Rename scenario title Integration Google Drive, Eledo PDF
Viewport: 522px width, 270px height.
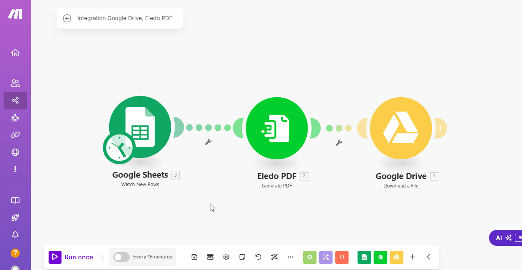click(x=125, y=18)
